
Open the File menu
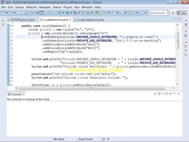click(3, 7)
